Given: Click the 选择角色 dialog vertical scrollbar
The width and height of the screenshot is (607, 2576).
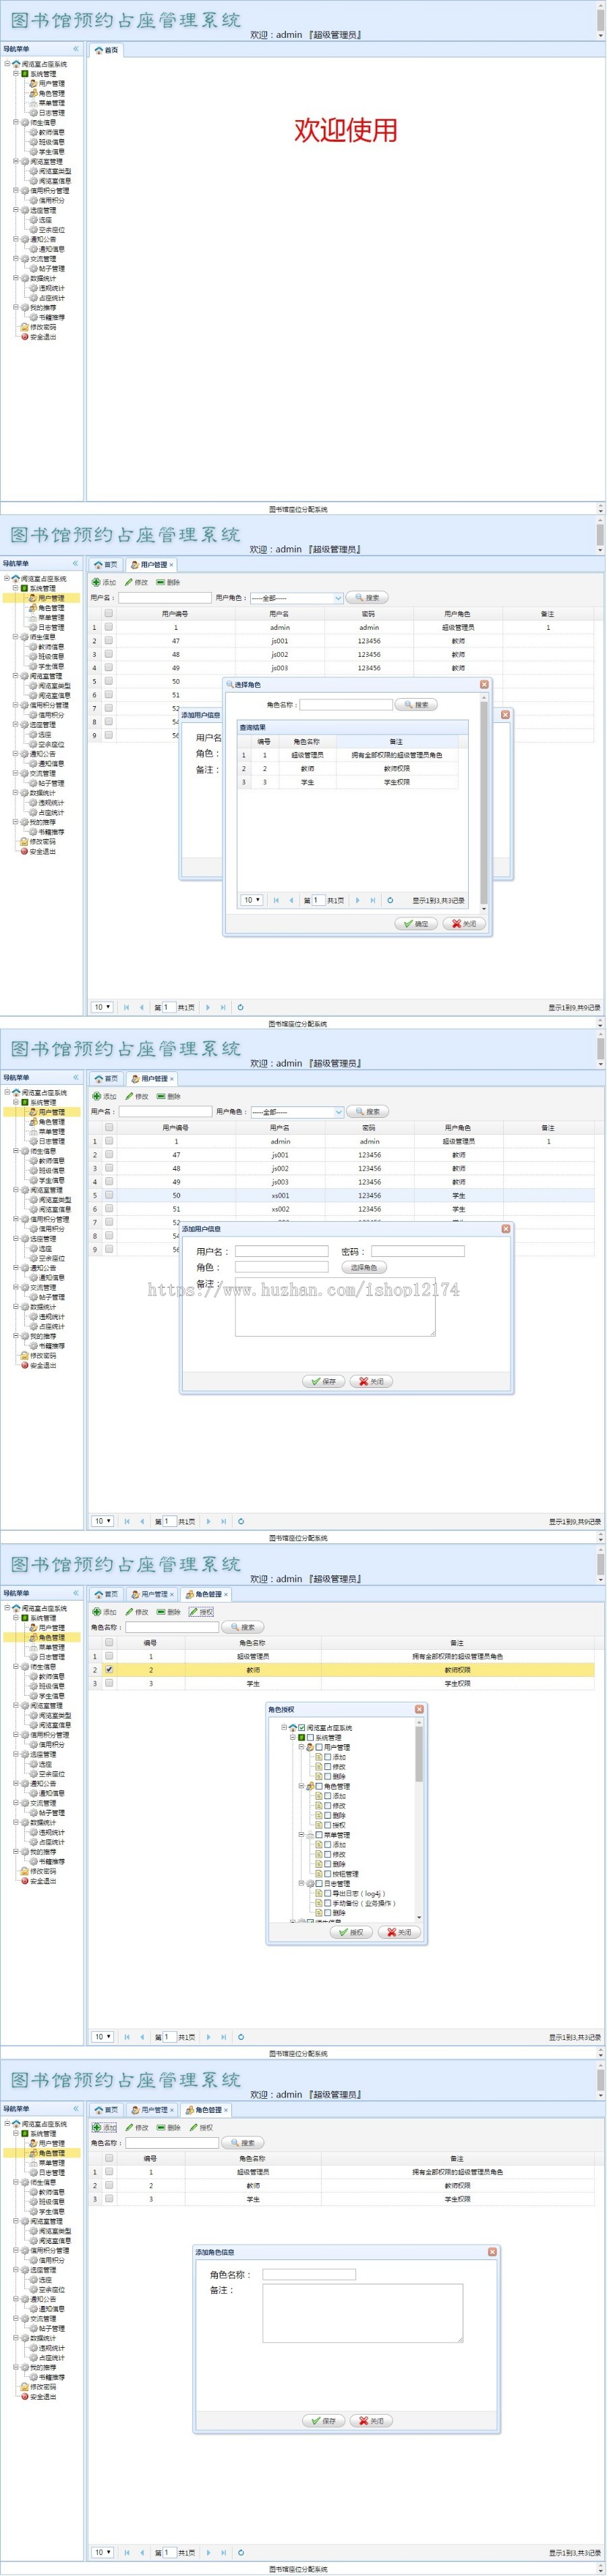Looking at the screenshot, I should click(484, 803).
